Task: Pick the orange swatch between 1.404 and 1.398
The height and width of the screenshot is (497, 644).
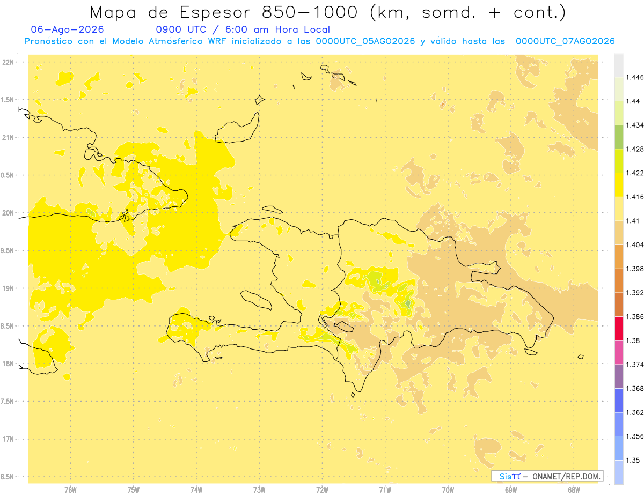Action: [x=619, y=256]
